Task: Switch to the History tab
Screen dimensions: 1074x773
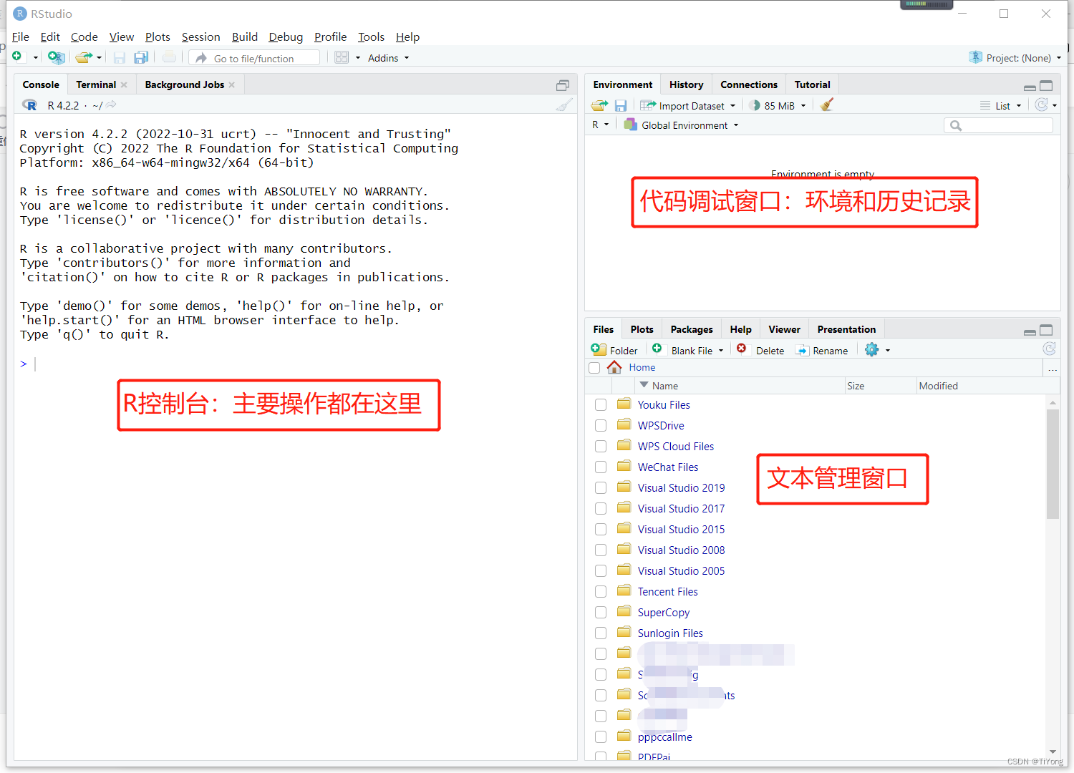Action: point(686,84)
